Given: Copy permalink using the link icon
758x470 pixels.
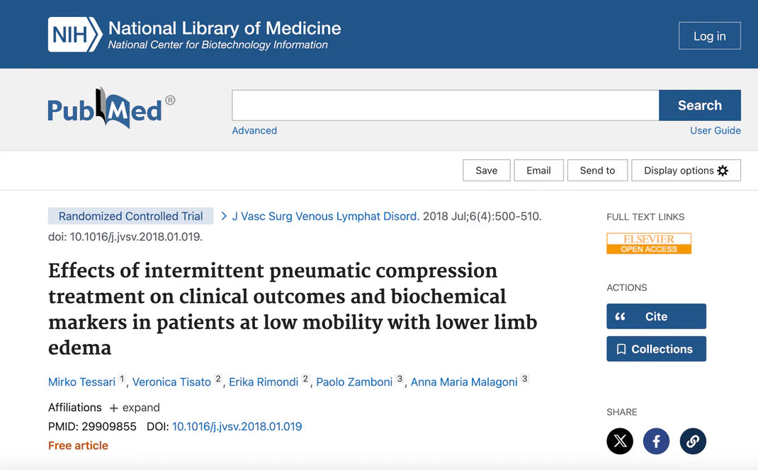Looking at the screenshot, I should pyautogui.click(x=693, y=442).
